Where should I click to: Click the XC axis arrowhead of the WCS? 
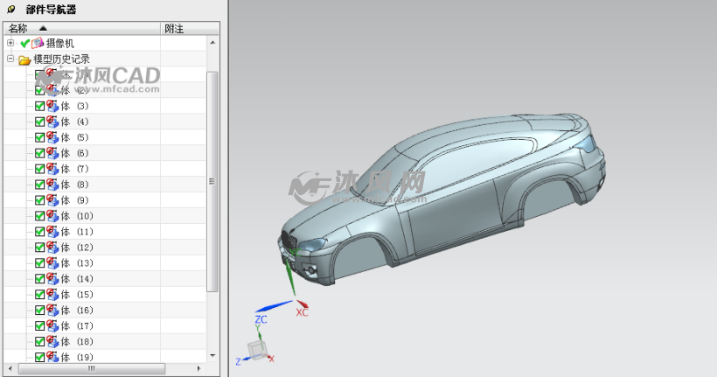point(303,304)
